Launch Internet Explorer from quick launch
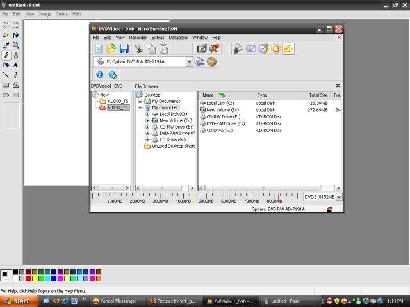 pos(65,301)
